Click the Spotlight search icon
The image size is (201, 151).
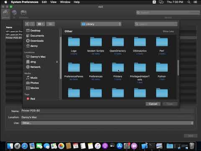tap(189, 2)
